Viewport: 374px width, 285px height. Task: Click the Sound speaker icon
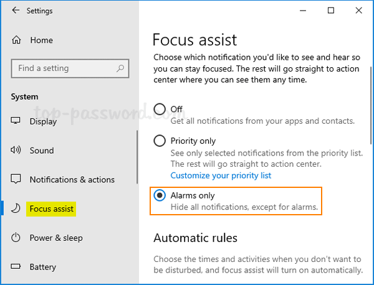pos(17,151)
